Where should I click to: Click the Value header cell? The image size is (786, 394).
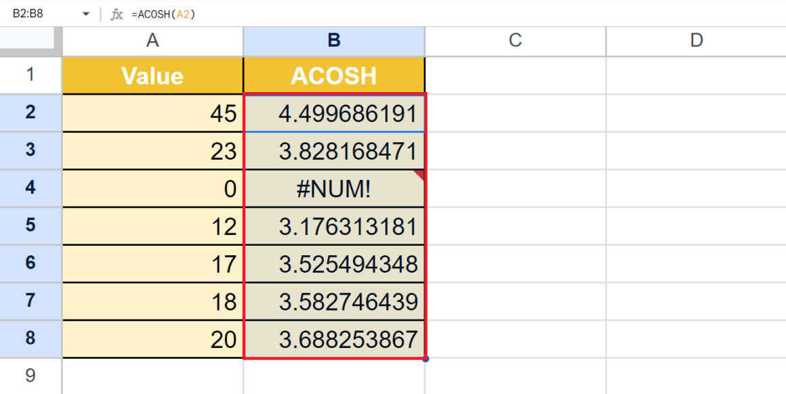coord(152,75)
